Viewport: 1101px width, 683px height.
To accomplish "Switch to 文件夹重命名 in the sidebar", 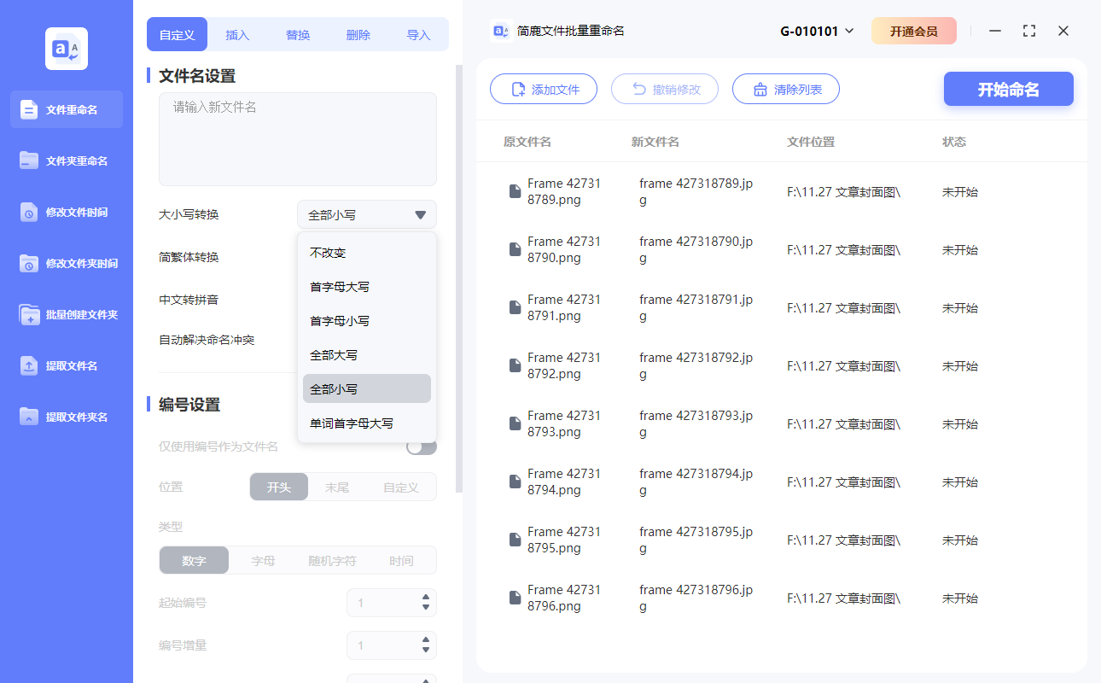I will tap(66, 161).
